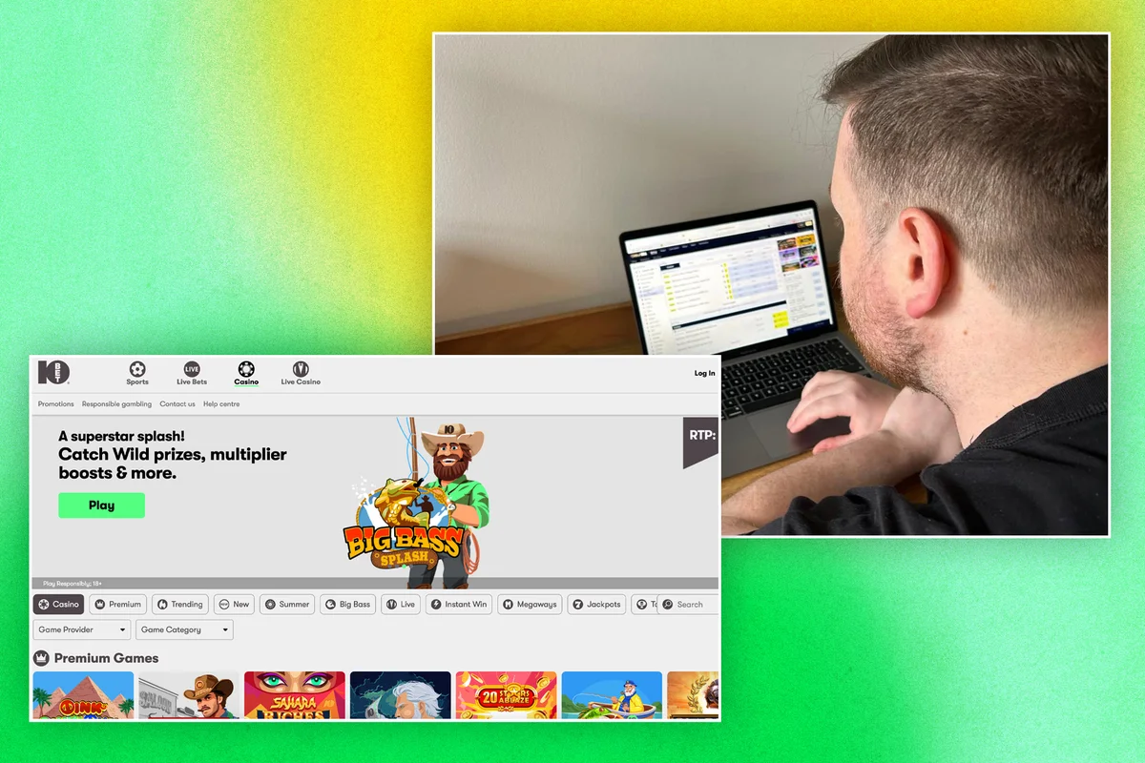Filter games by Megaways
The height and width of the screenshot is (763, 1145).
(x=530, y=604)
